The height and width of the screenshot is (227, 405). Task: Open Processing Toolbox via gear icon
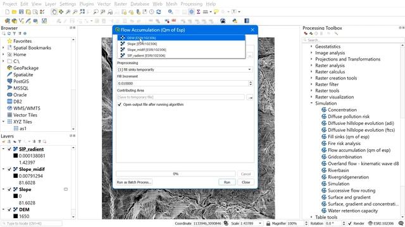[x=191, y=12]
